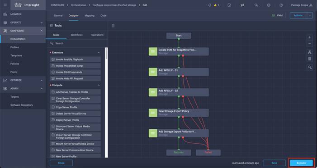Click the Tools panel list icon
The width and height of the screenshot is (317, 168).
[51, 26]
